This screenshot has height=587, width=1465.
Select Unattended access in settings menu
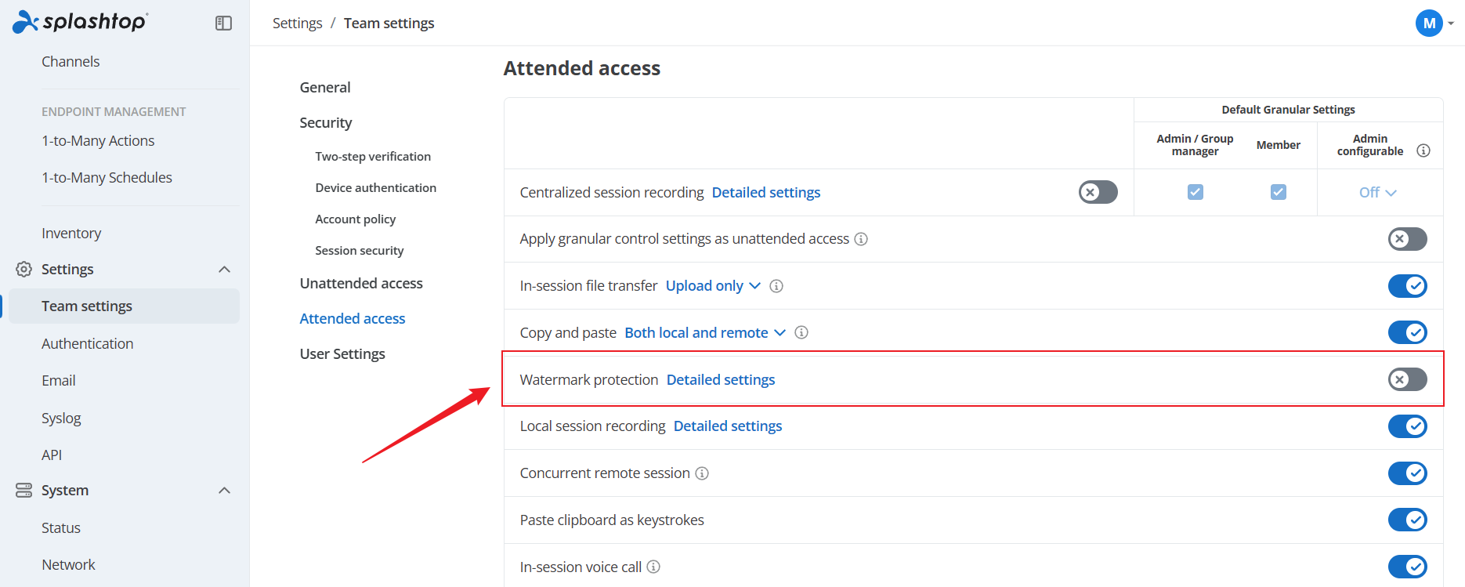tap(361, 283)
